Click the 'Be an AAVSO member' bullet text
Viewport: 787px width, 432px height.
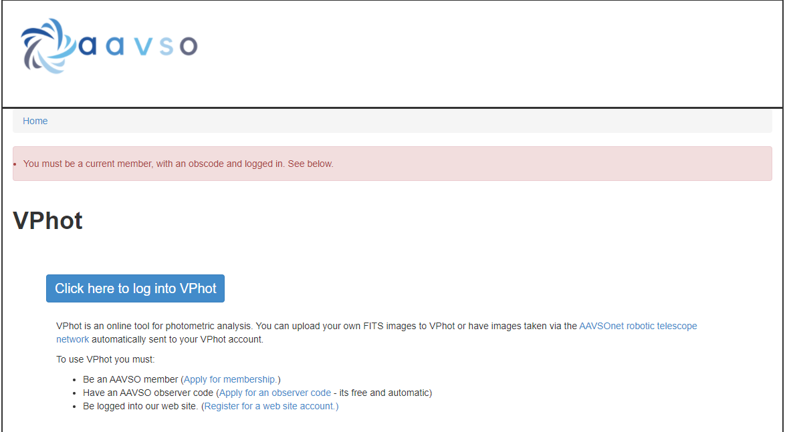click(130, 379)
